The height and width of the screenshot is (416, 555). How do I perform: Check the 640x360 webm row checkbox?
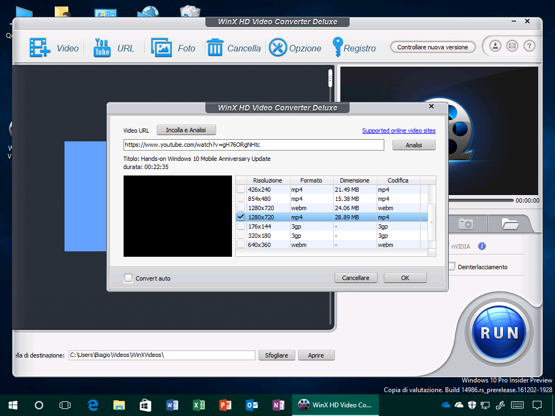coord(241,244)
